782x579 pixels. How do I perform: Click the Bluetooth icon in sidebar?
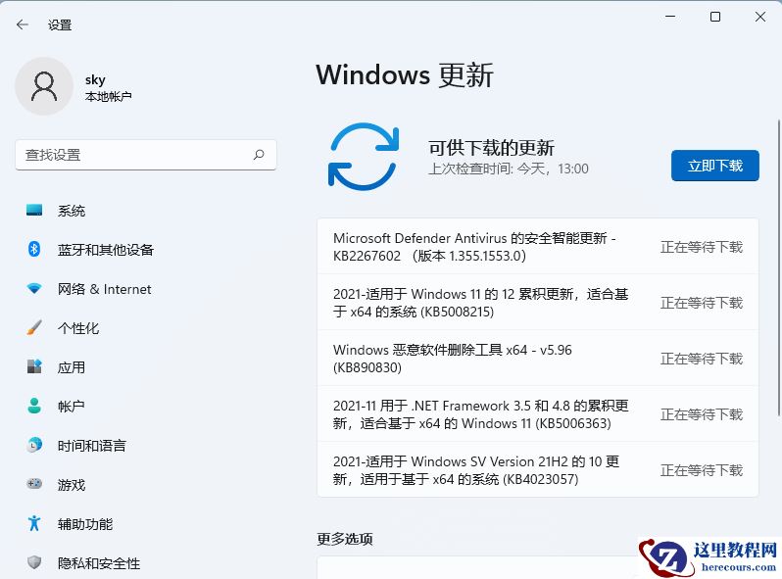(x=34, y=249)
